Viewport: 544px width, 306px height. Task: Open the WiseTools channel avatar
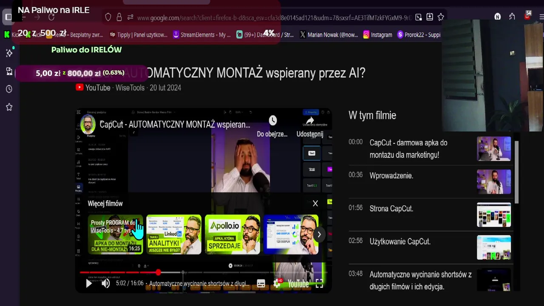coord(88,124)
